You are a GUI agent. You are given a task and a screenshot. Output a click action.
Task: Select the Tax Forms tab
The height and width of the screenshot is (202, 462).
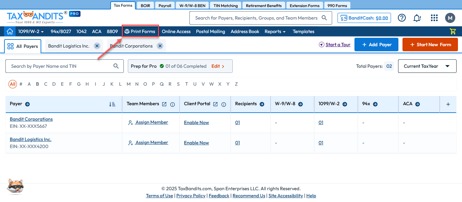click(123, 5)
